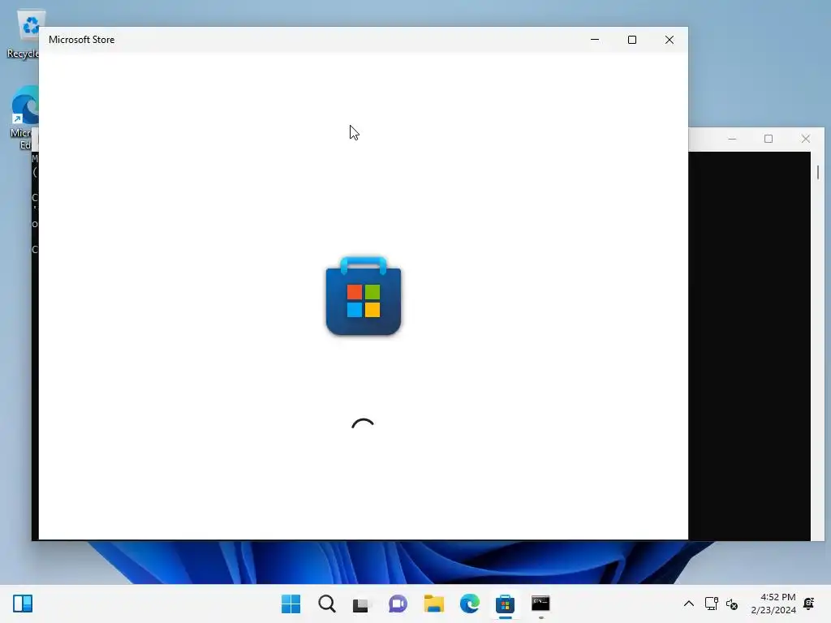
Task: Maximize the Microsoft Store window
Action: 631,40
